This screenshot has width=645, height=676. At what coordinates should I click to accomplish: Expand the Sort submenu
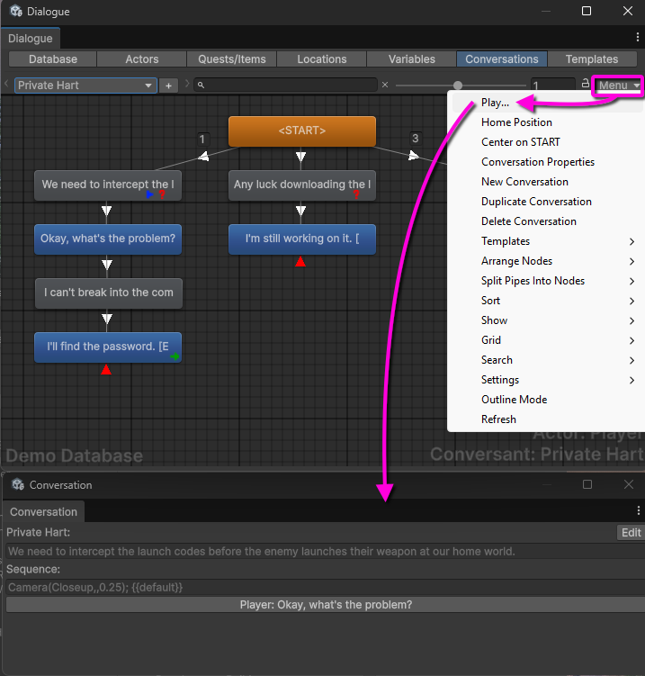pos(546,301)
